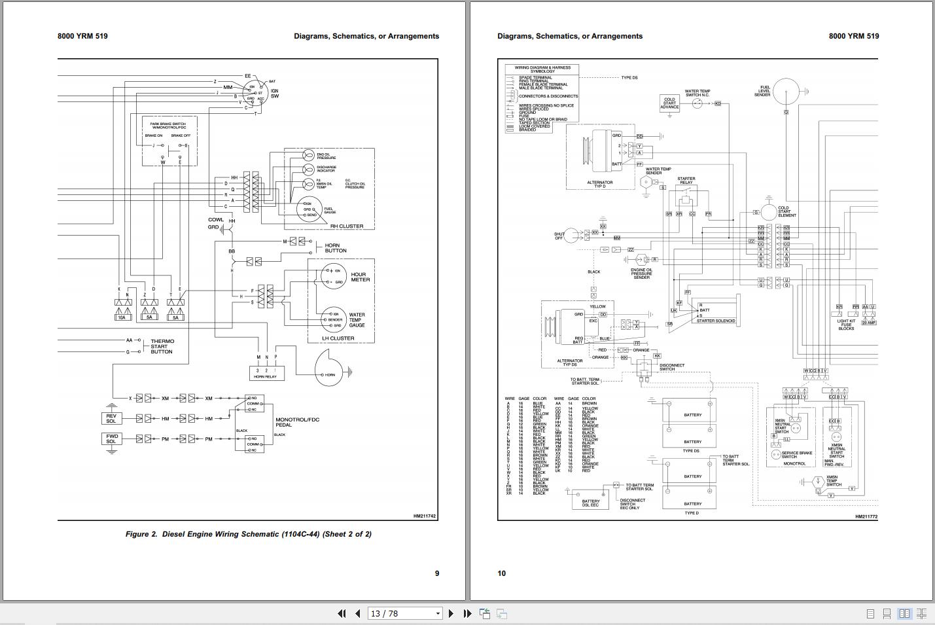Jump to the last page
The image size is (935, 625).
[467, 613]
